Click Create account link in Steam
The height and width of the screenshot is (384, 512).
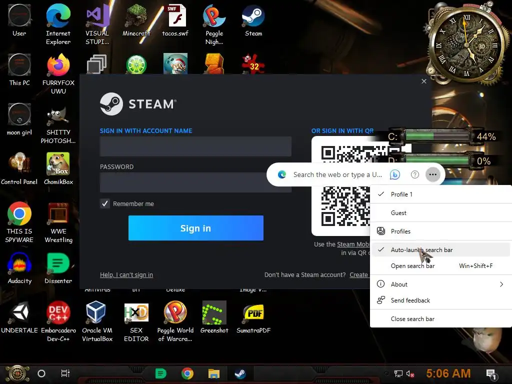pyautogui.click(x=359, y=275)
